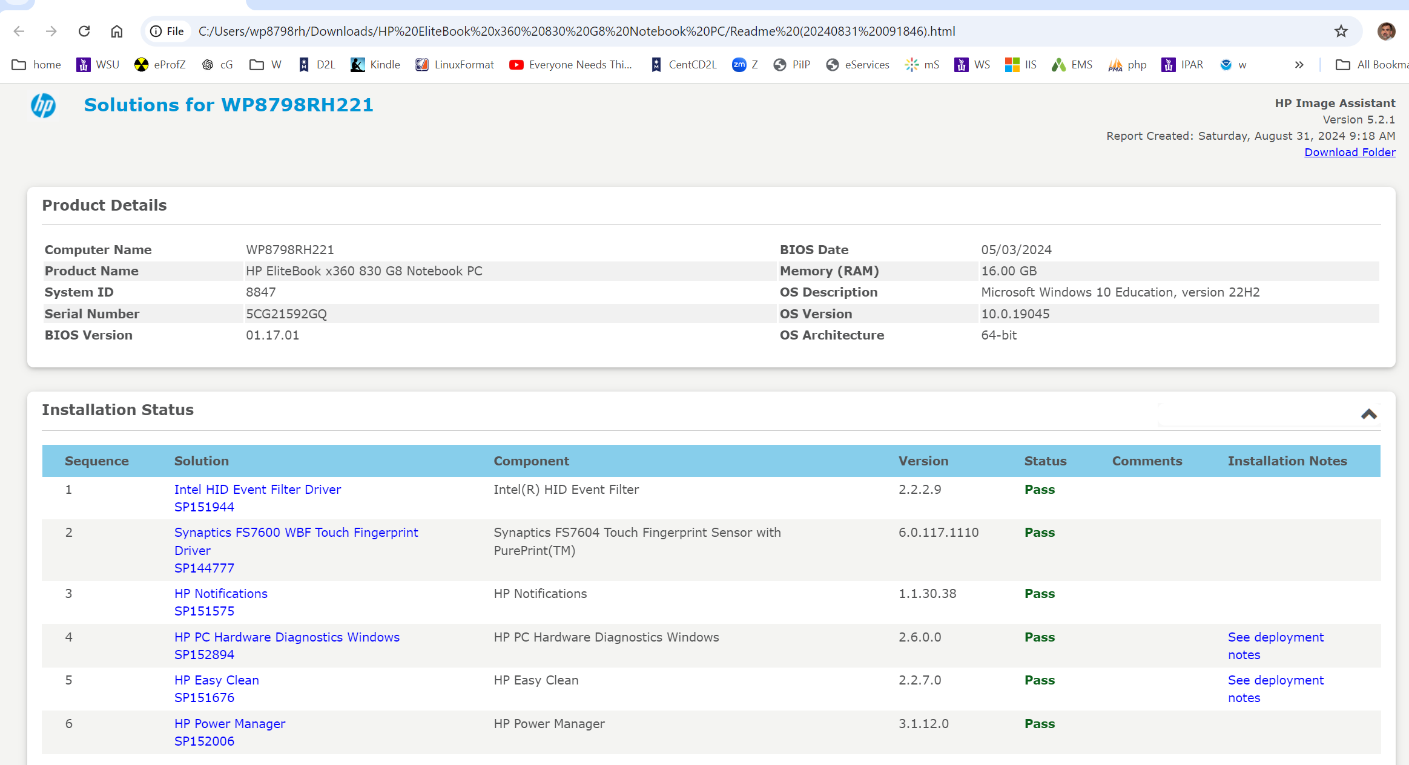Open Intel HID Event Filter Driver link

257,490
